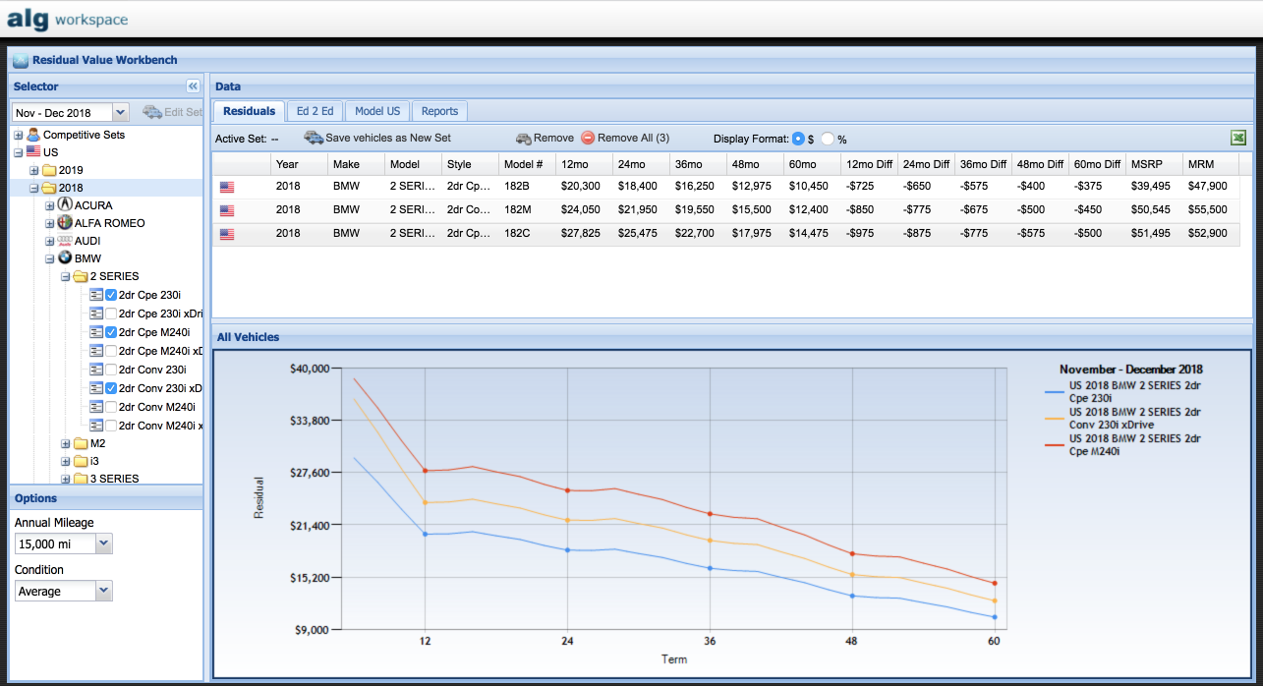Click the red line's 60-month chart point
This screenshot has height=686, width=1263.
(x=995, y=584)
